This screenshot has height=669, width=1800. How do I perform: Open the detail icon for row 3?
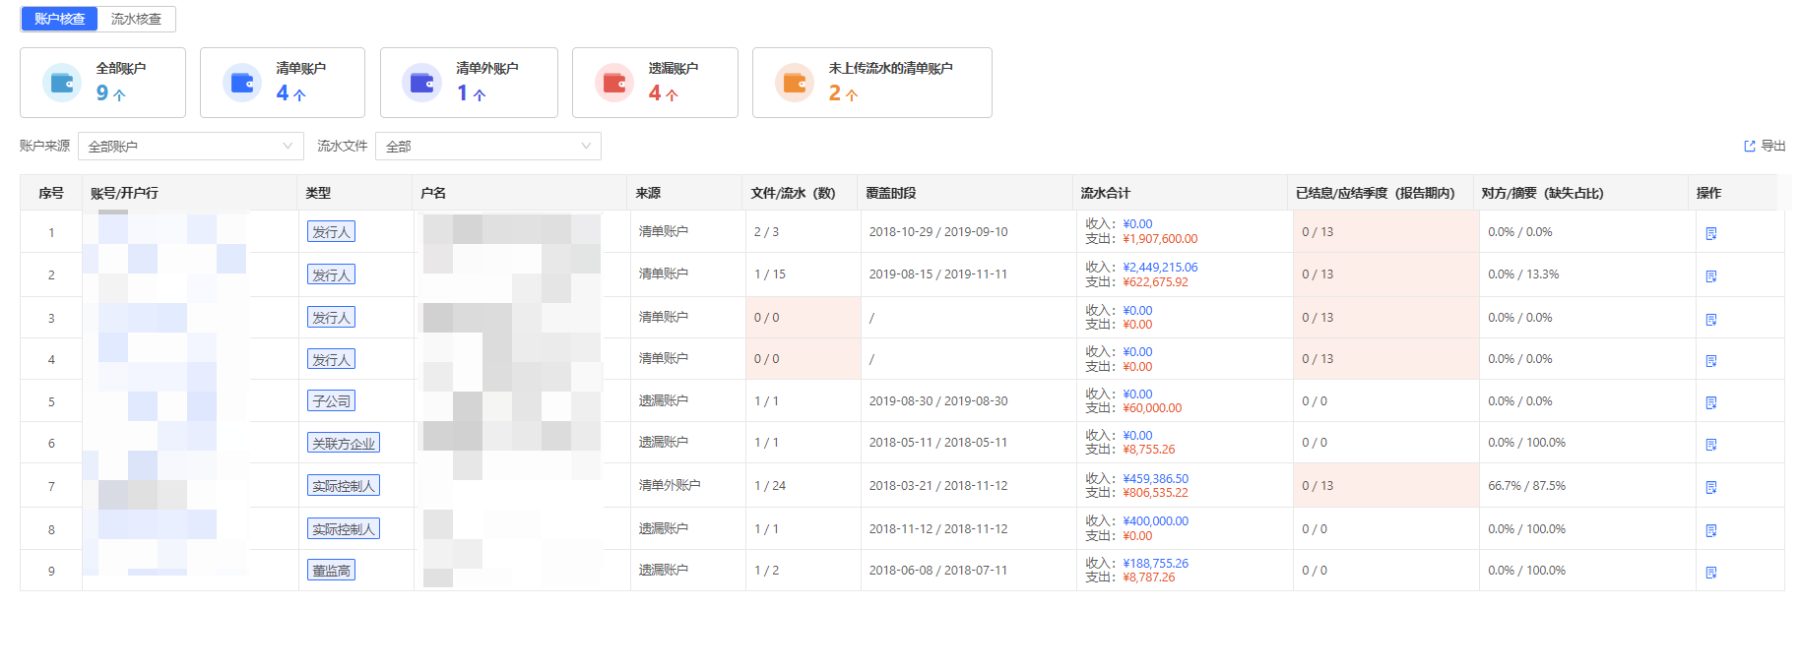point(1710,319)
